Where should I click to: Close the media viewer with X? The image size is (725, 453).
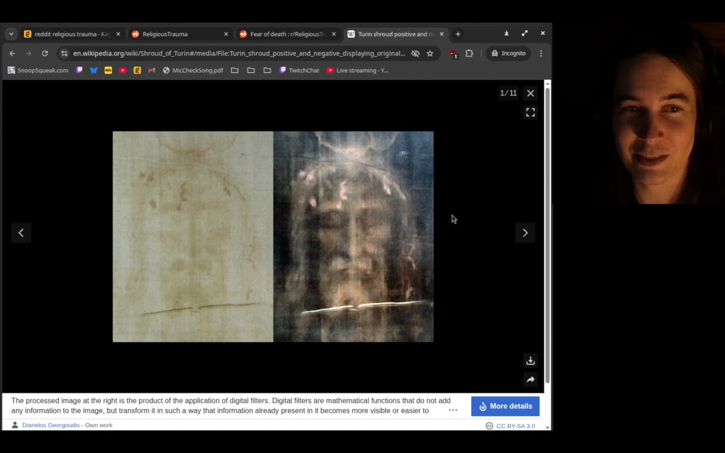530,93
